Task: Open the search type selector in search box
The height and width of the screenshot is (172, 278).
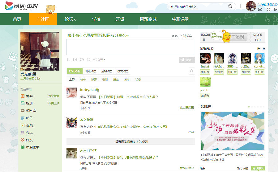Action: point(172,7)
